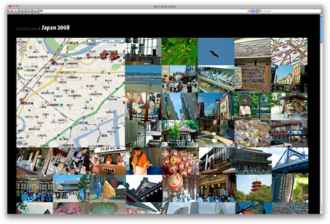Open the Terms of Use link on map
Screen dimensions: 330x224
[118, 146]
